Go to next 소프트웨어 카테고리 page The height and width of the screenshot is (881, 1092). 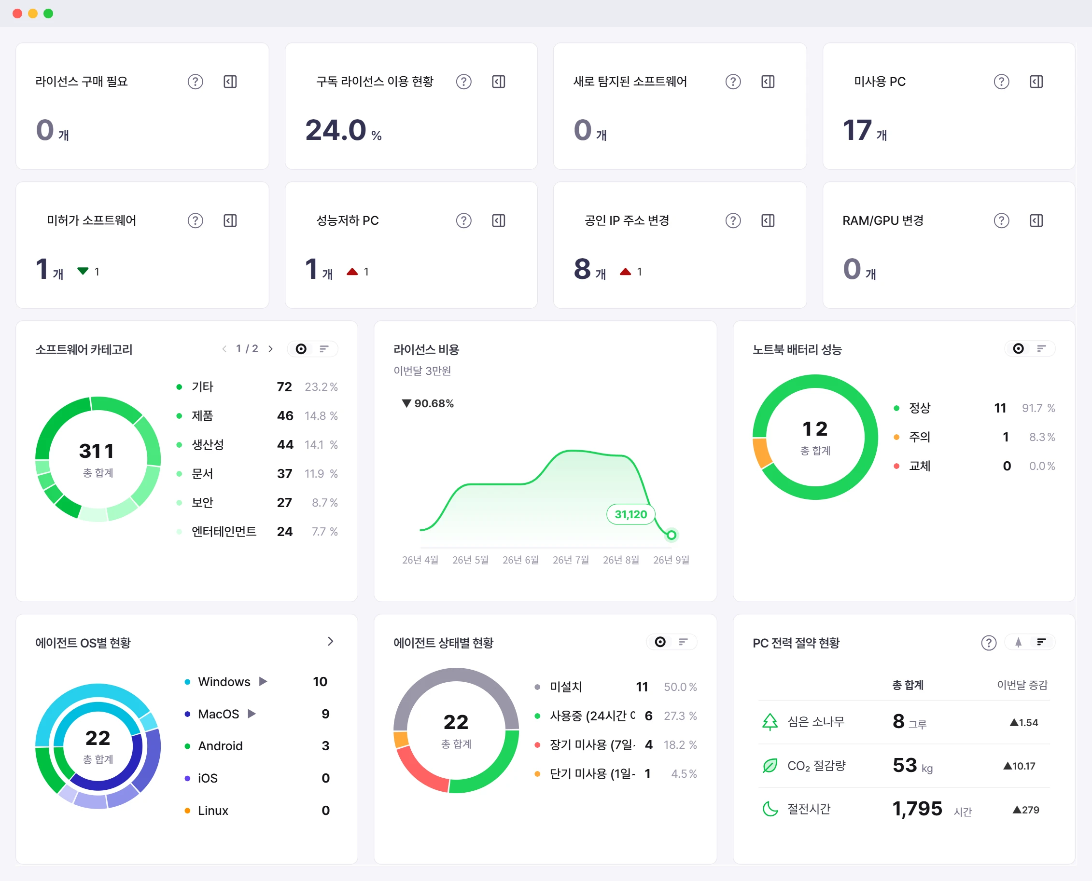point(271,349)
